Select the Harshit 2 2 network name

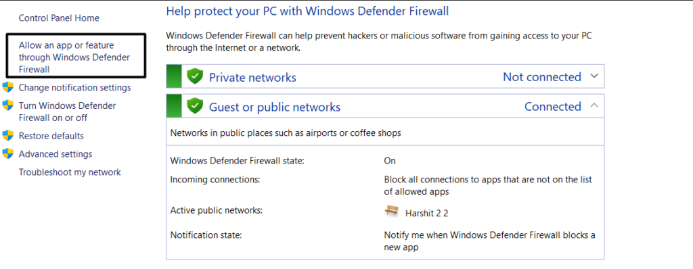click(427, 214)
